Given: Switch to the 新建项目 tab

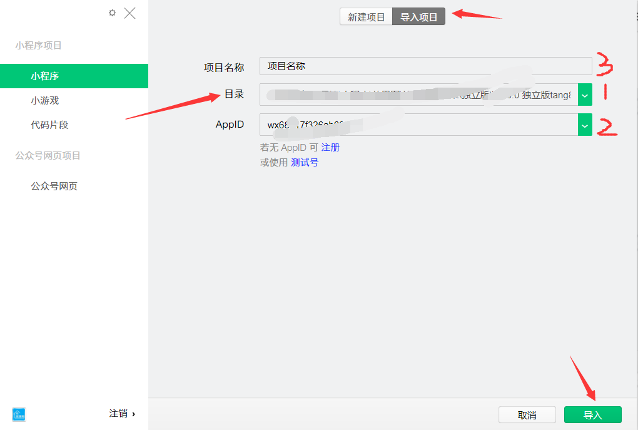Looking at the screenshot, I should (x=366, y=17).
